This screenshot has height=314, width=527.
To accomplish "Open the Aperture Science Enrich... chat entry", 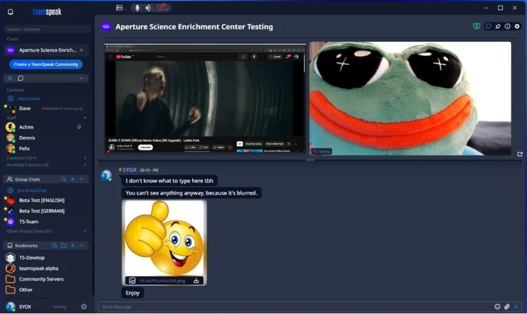I will pyautogui.click(x=46, y=50).
